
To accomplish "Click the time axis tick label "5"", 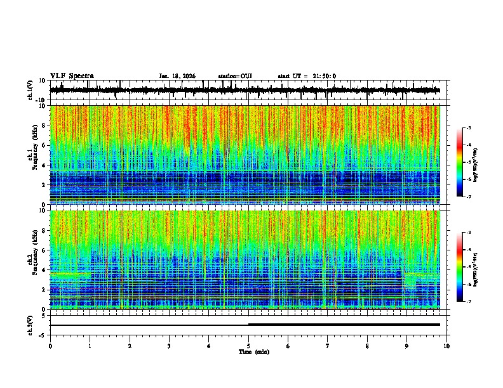I will [x=248, y=346].
